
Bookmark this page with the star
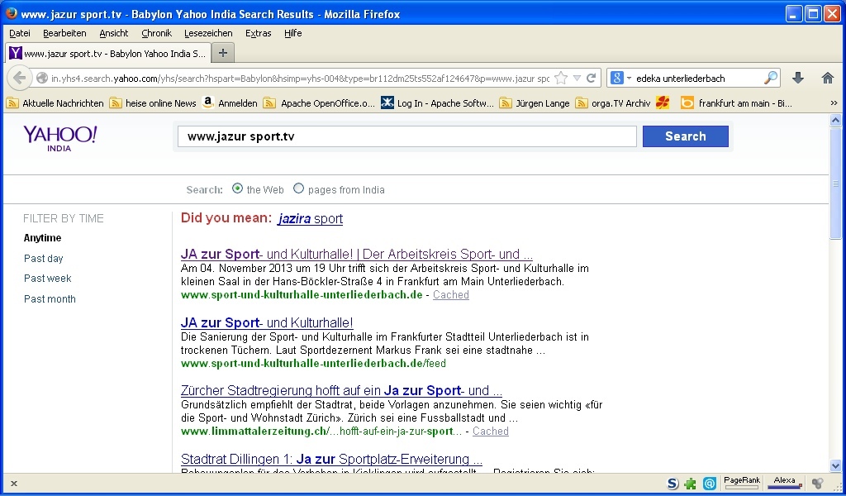tap(561, 79)
